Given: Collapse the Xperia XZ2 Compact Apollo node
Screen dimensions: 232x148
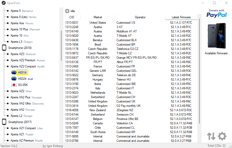Looking at the screenshot, I should 8,66.
